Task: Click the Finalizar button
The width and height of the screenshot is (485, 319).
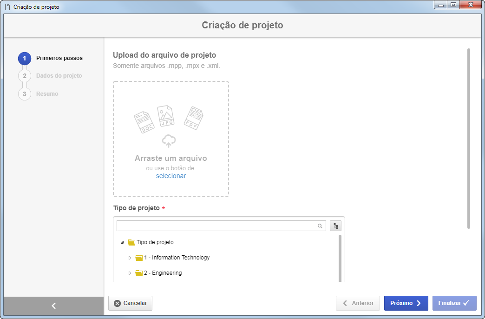Action: click(454, 303)
